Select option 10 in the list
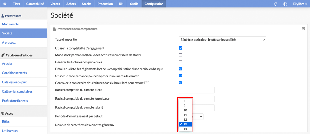 185,110
